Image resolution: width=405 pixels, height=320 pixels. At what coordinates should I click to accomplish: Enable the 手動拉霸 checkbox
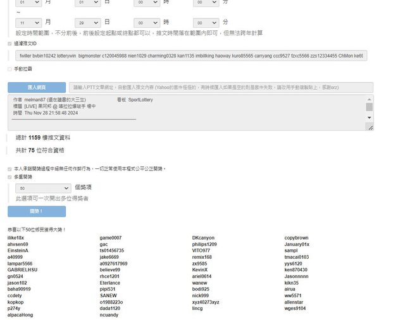click(9, 69)
